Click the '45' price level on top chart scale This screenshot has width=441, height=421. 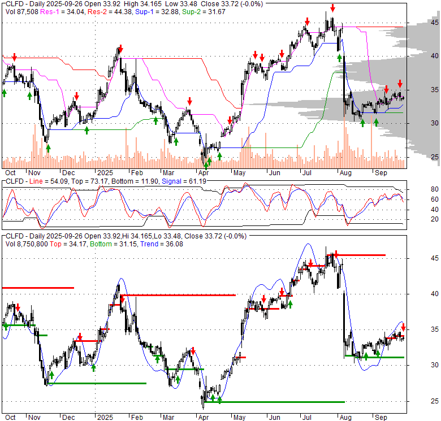pyautogui.click(x=435, y=23)
